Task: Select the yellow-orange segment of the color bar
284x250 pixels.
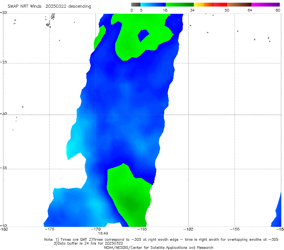Action: click(x=204, y=5)
